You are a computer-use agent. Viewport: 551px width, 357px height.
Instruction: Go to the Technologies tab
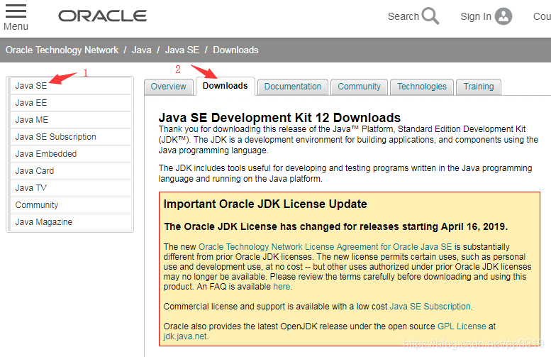click(x=422, y=87)
